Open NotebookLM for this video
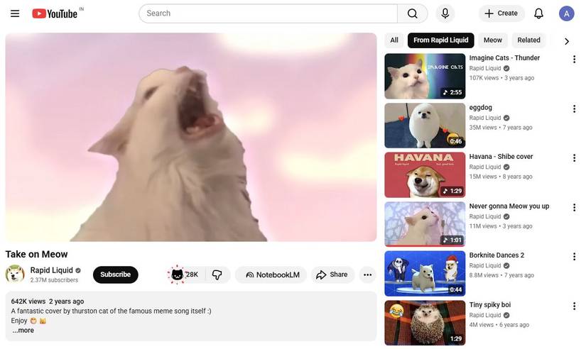This screenshot has height=349, width=586. click(271, 275)
